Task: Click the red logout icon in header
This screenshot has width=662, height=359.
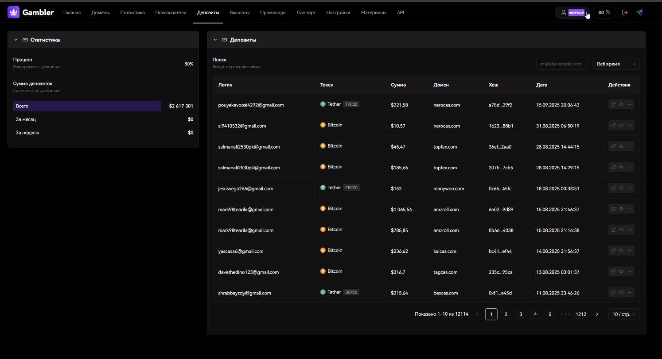Action: point(625,12)
